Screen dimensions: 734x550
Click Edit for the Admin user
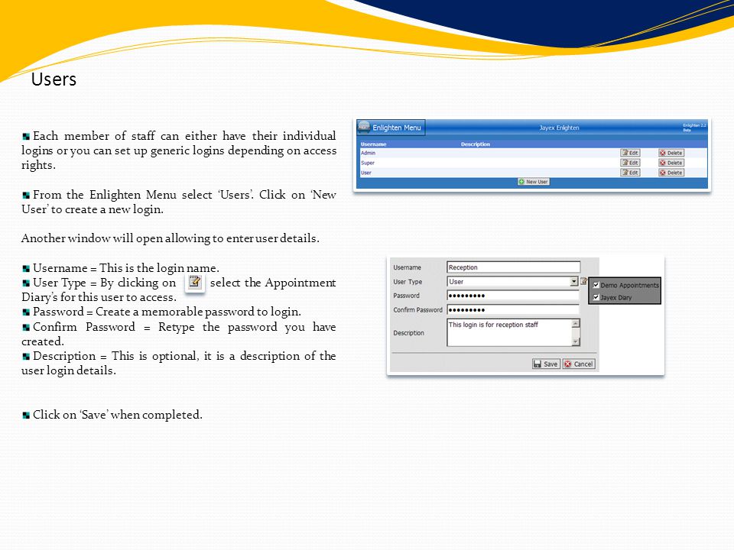630,153
